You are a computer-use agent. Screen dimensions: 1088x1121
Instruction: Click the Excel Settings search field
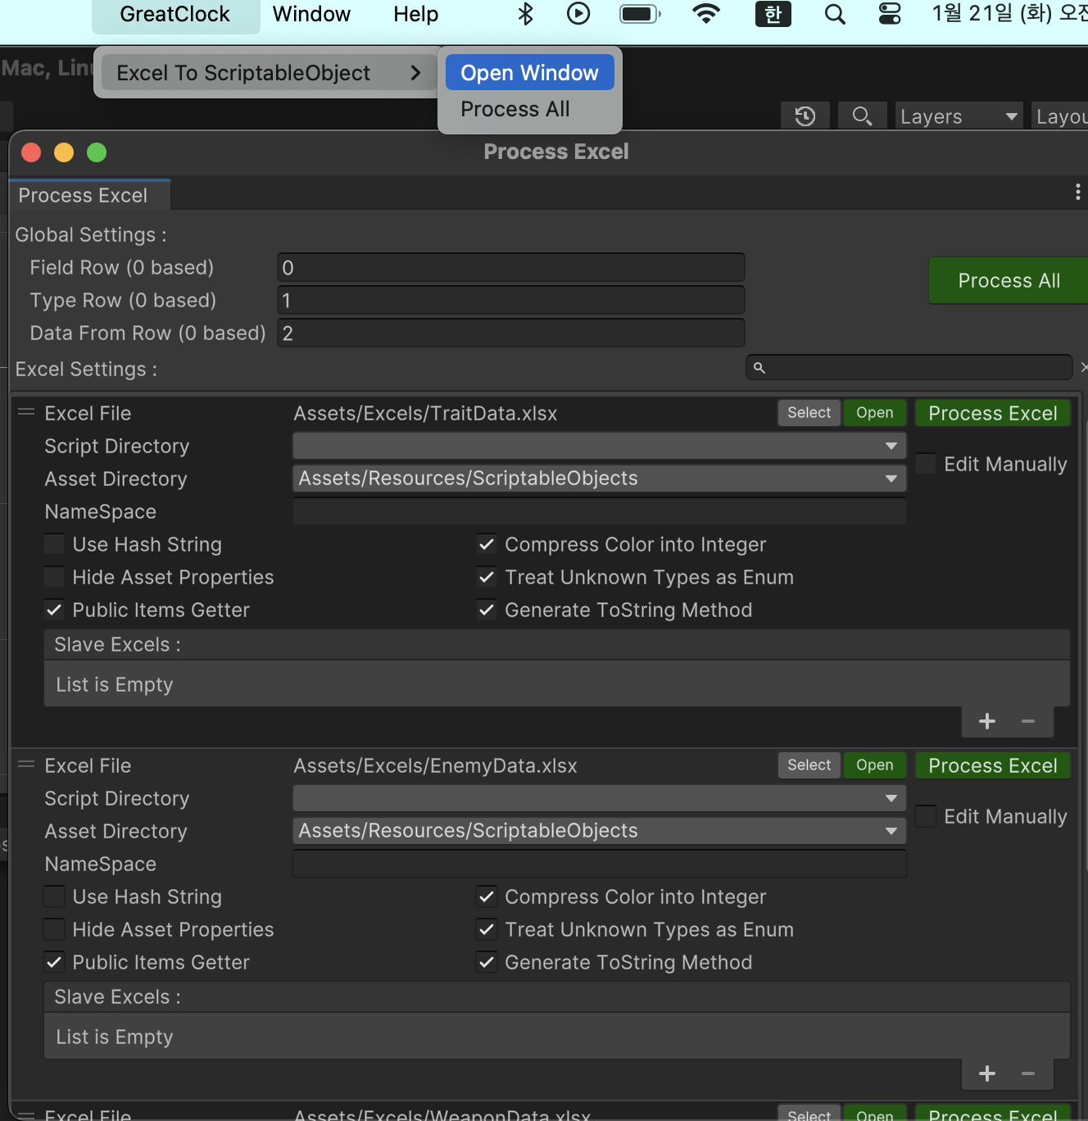(x=909, y=367)
